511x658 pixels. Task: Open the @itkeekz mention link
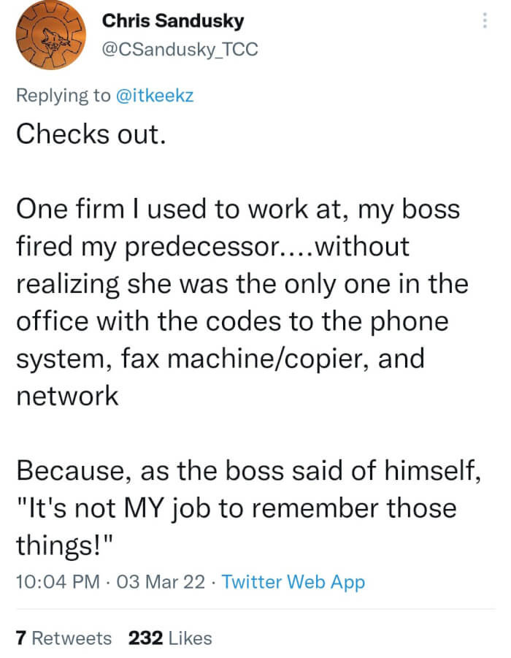coord(154,95)
